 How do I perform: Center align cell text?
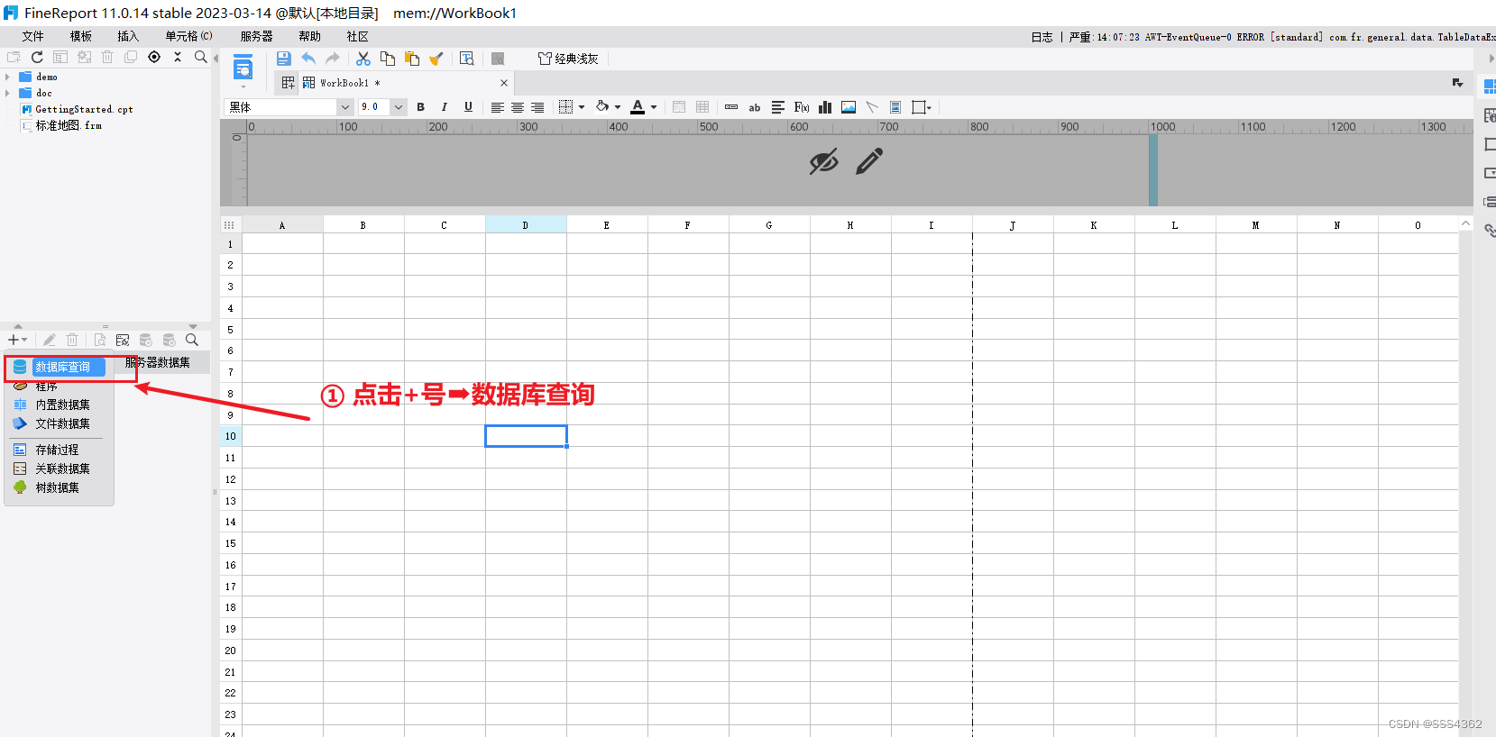518,107
